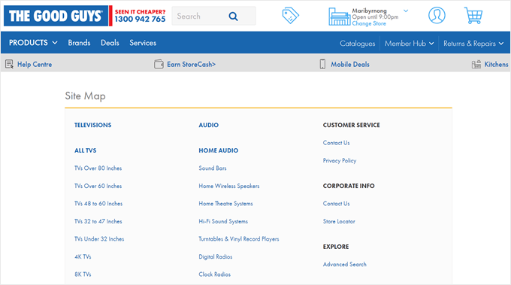Image resolution: width=511 pixels, height=285 pixels.
Task: Open the Deals menu item
Action: tap(110, 43)
